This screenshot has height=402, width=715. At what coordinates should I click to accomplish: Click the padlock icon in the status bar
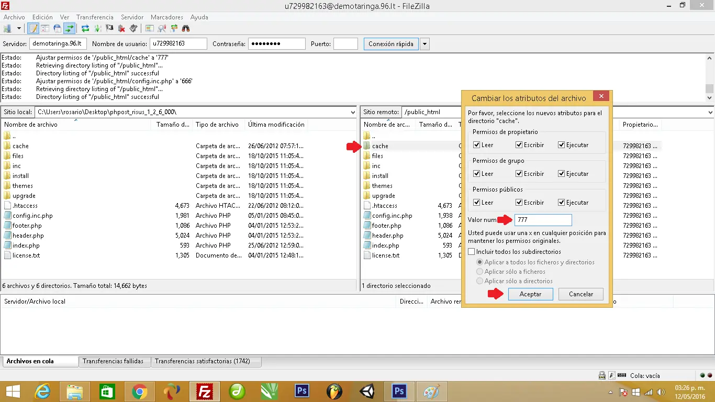pyautogui.click(x=602, y=375)
